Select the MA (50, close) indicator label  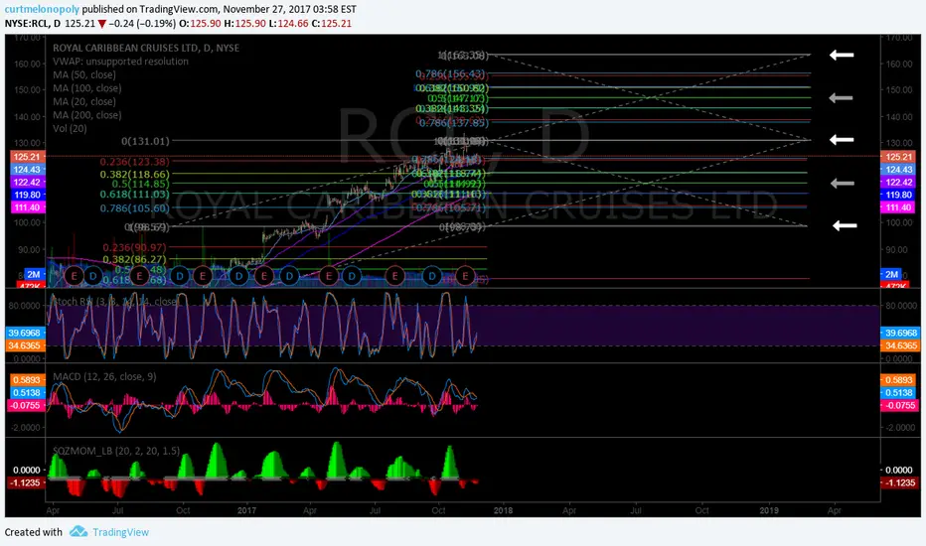click(84, 75)
